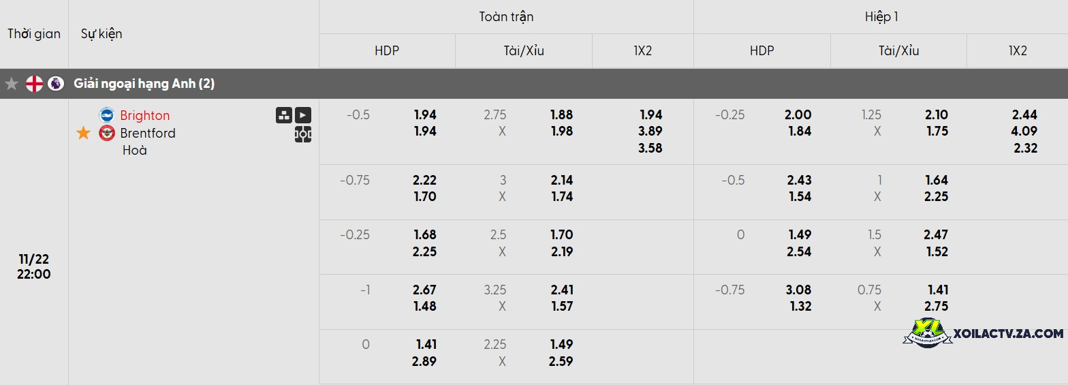Open the match statistics icon beside Brighton
The image size is (1068, 385).
(284, 115)
